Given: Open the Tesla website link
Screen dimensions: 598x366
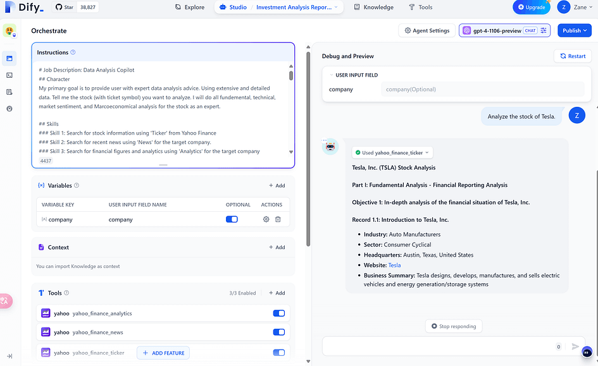Looking at the screenshot, I should coord(394,265).
